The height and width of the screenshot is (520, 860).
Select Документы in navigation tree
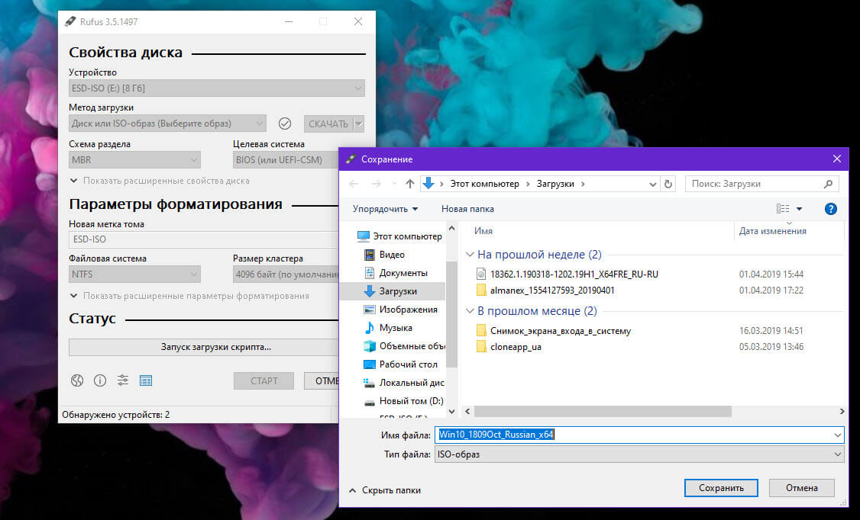(x=403, y=273)
